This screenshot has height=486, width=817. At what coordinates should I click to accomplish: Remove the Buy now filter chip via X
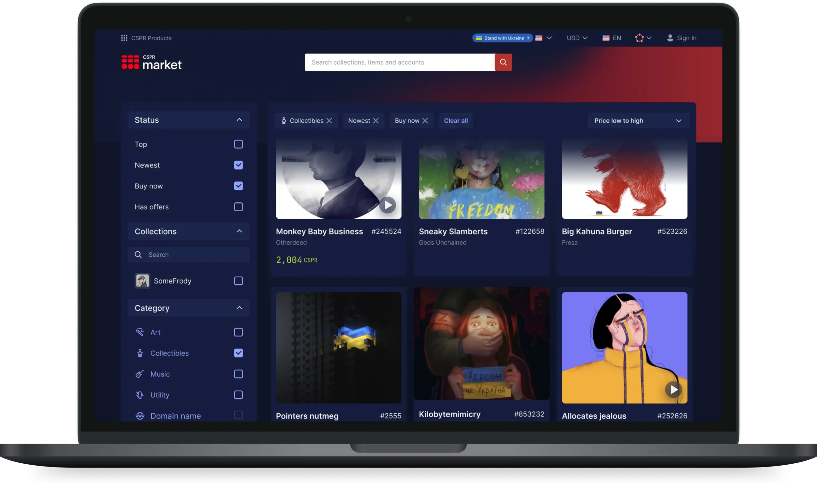click(425, 121)
